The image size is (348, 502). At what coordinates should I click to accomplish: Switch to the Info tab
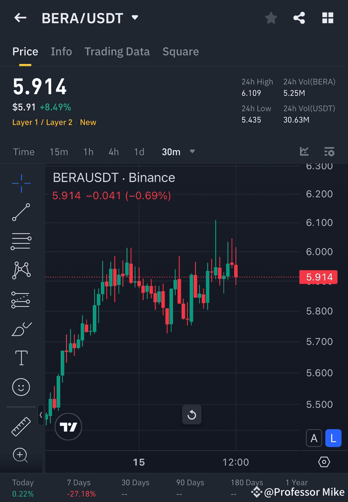[x=61, y=51]
